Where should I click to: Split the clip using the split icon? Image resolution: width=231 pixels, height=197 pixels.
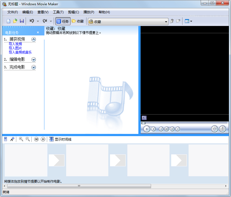(214, 129)
